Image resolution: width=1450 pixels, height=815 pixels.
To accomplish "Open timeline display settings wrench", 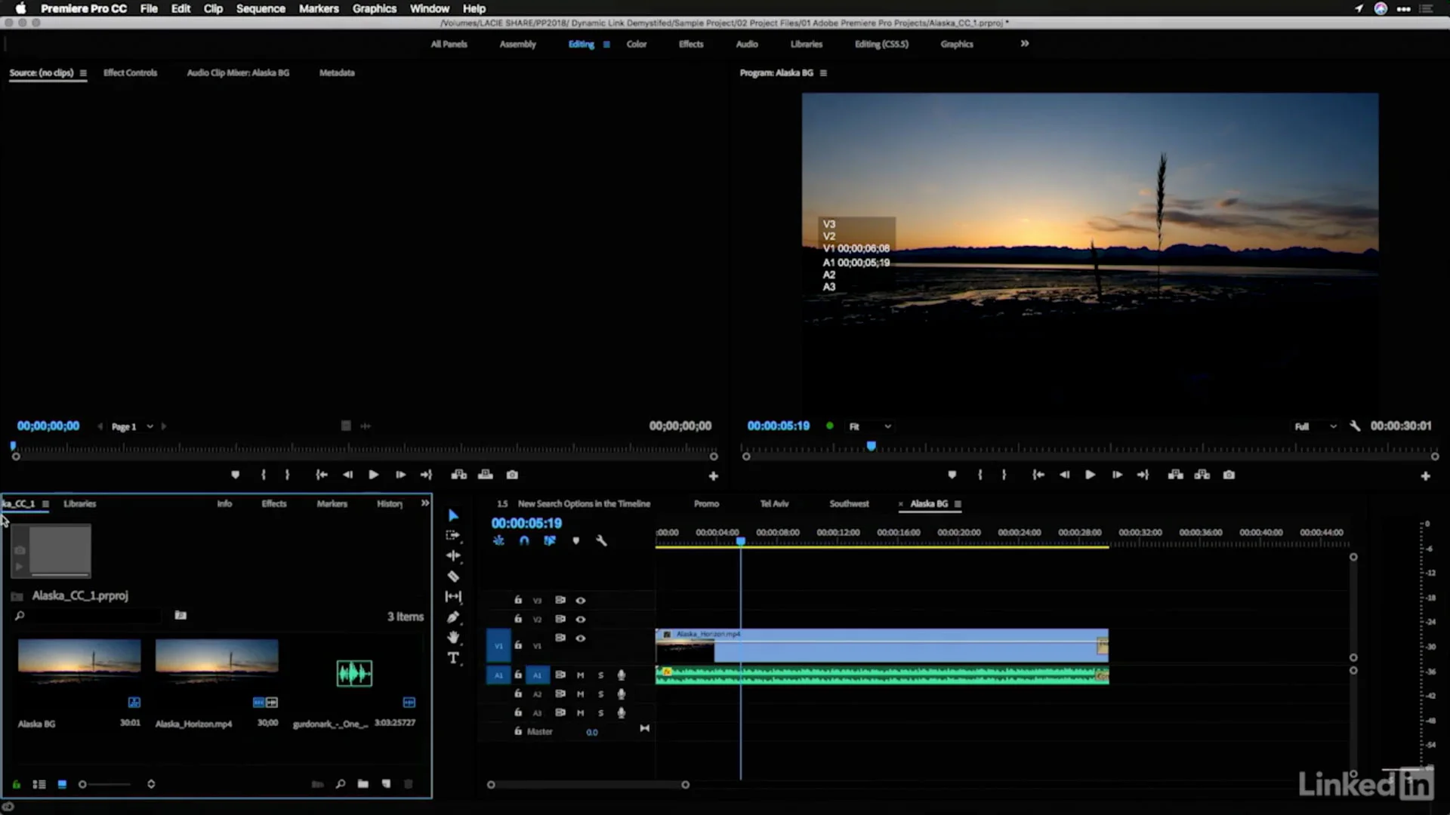I will (601, 541).
